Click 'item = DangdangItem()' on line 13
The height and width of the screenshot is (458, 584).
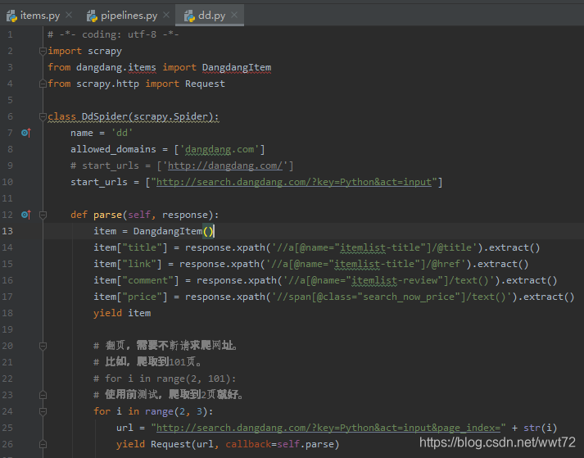click(153, 231)
